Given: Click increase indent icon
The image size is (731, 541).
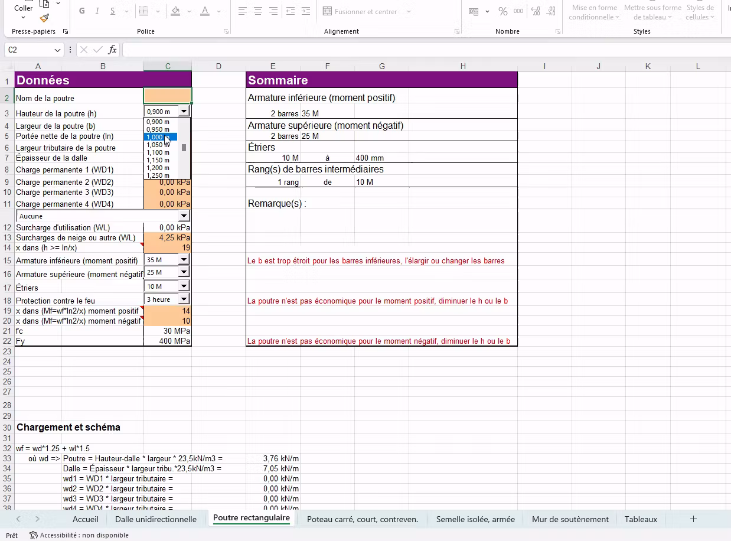Looking at the screenshot, I should 305,11.
